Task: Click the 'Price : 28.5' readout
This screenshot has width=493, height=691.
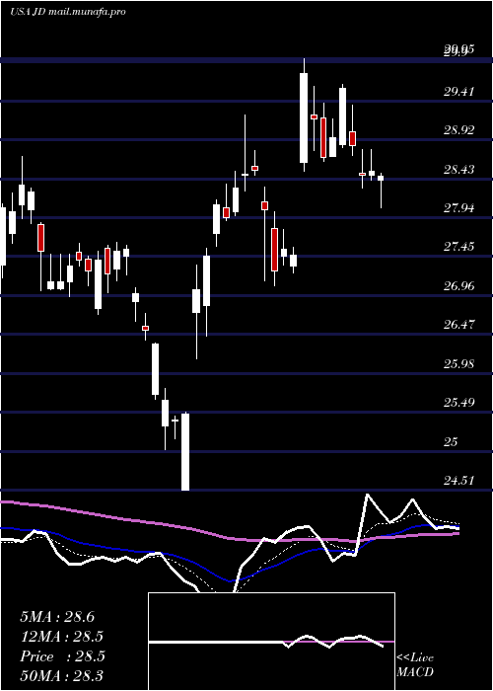Action: coord(62,656)
